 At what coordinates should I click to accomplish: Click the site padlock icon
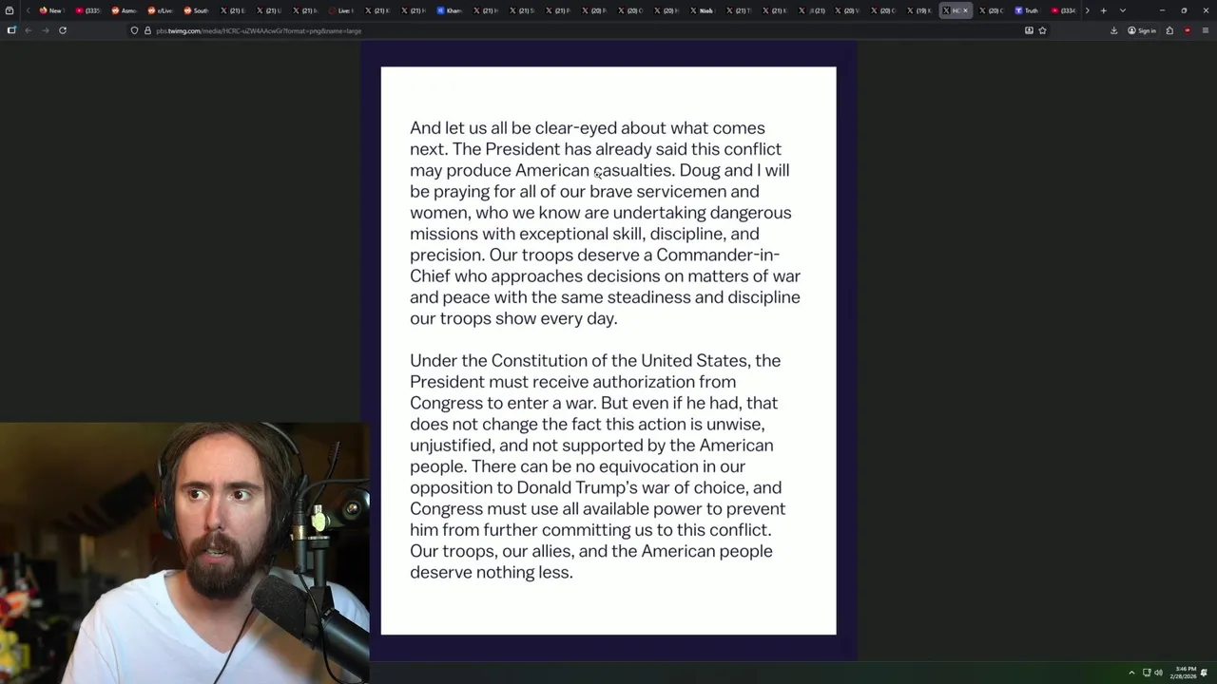coord(147,30)
